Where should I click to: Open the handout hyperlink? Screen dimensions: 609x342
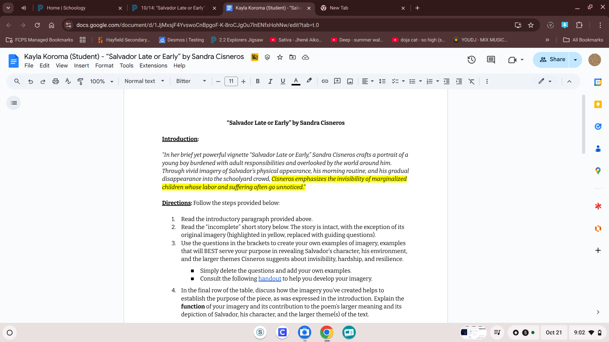270,279
